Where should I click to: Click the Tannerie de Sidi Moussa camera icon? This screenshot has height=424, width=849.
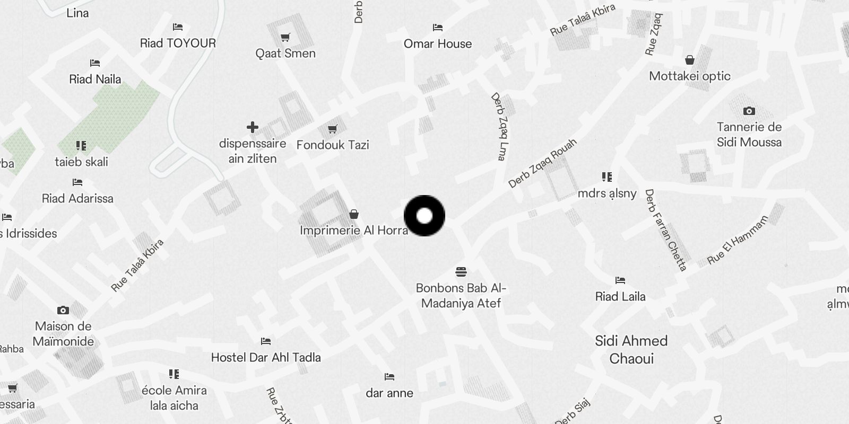(x=749, y=111)
